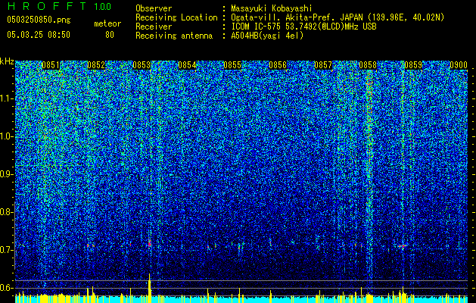This screenshot has height=303, width=476.
Task: Click the 0.8 frequency axis label
Action: click(6, 212)
